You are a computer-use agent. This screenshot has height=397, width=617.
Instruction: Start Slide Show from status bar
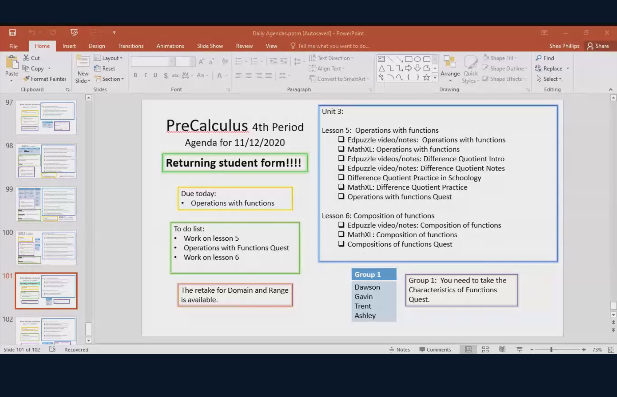(x=519, y=350)
